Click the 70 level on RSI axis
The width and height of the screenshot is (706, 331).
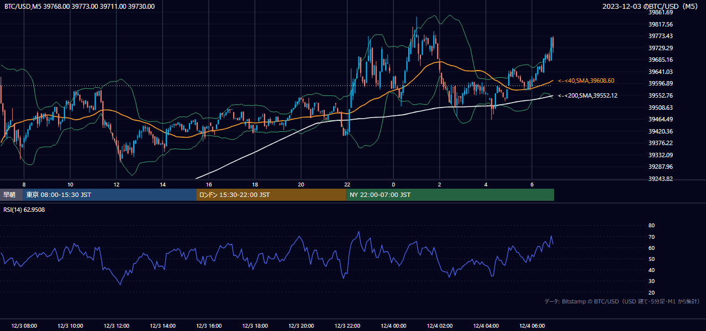pos(651,237)
